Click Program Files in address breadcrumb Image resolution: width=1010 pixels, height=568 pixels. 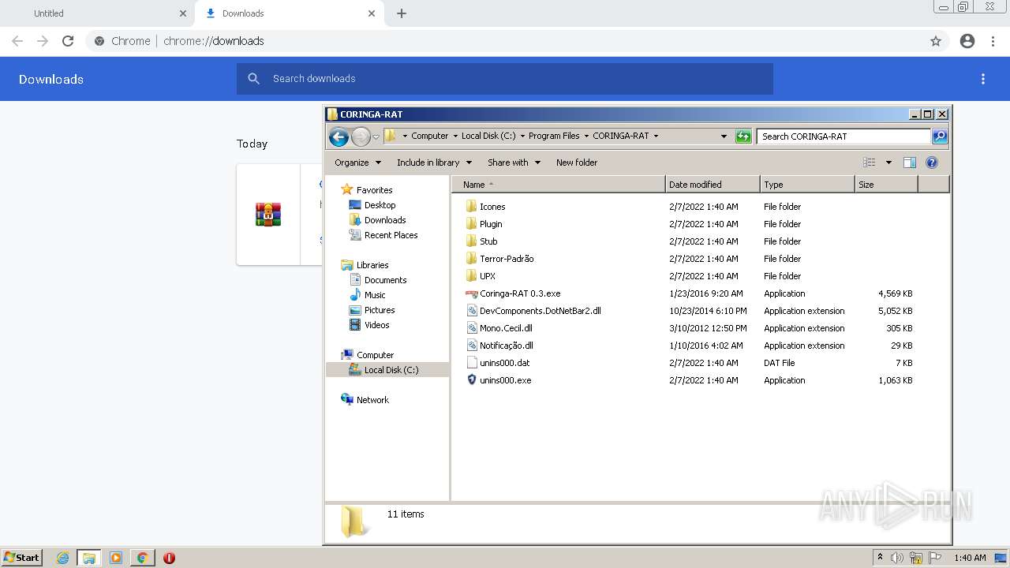point(554,136)
